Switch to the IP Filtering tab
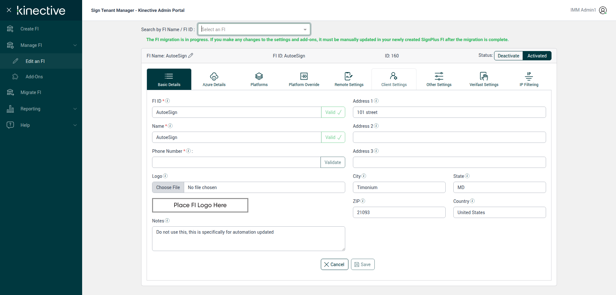This screenshot has width=616, height=295. tap(529, 79)
